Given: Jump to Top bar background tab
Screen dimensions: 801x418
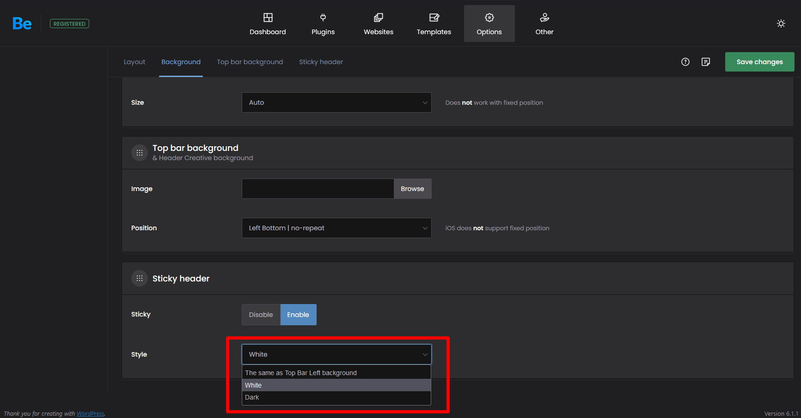Looking at the screenshot, I should [250, 62].
